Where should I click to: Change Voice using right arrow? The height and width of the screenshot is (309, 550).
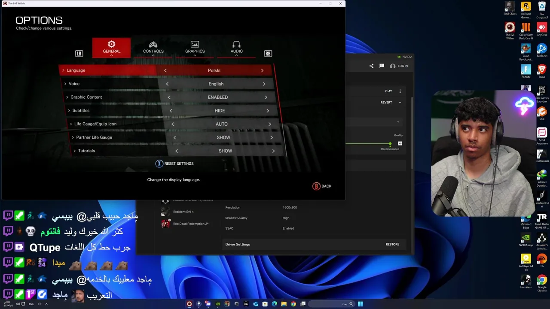click(264, 84)
